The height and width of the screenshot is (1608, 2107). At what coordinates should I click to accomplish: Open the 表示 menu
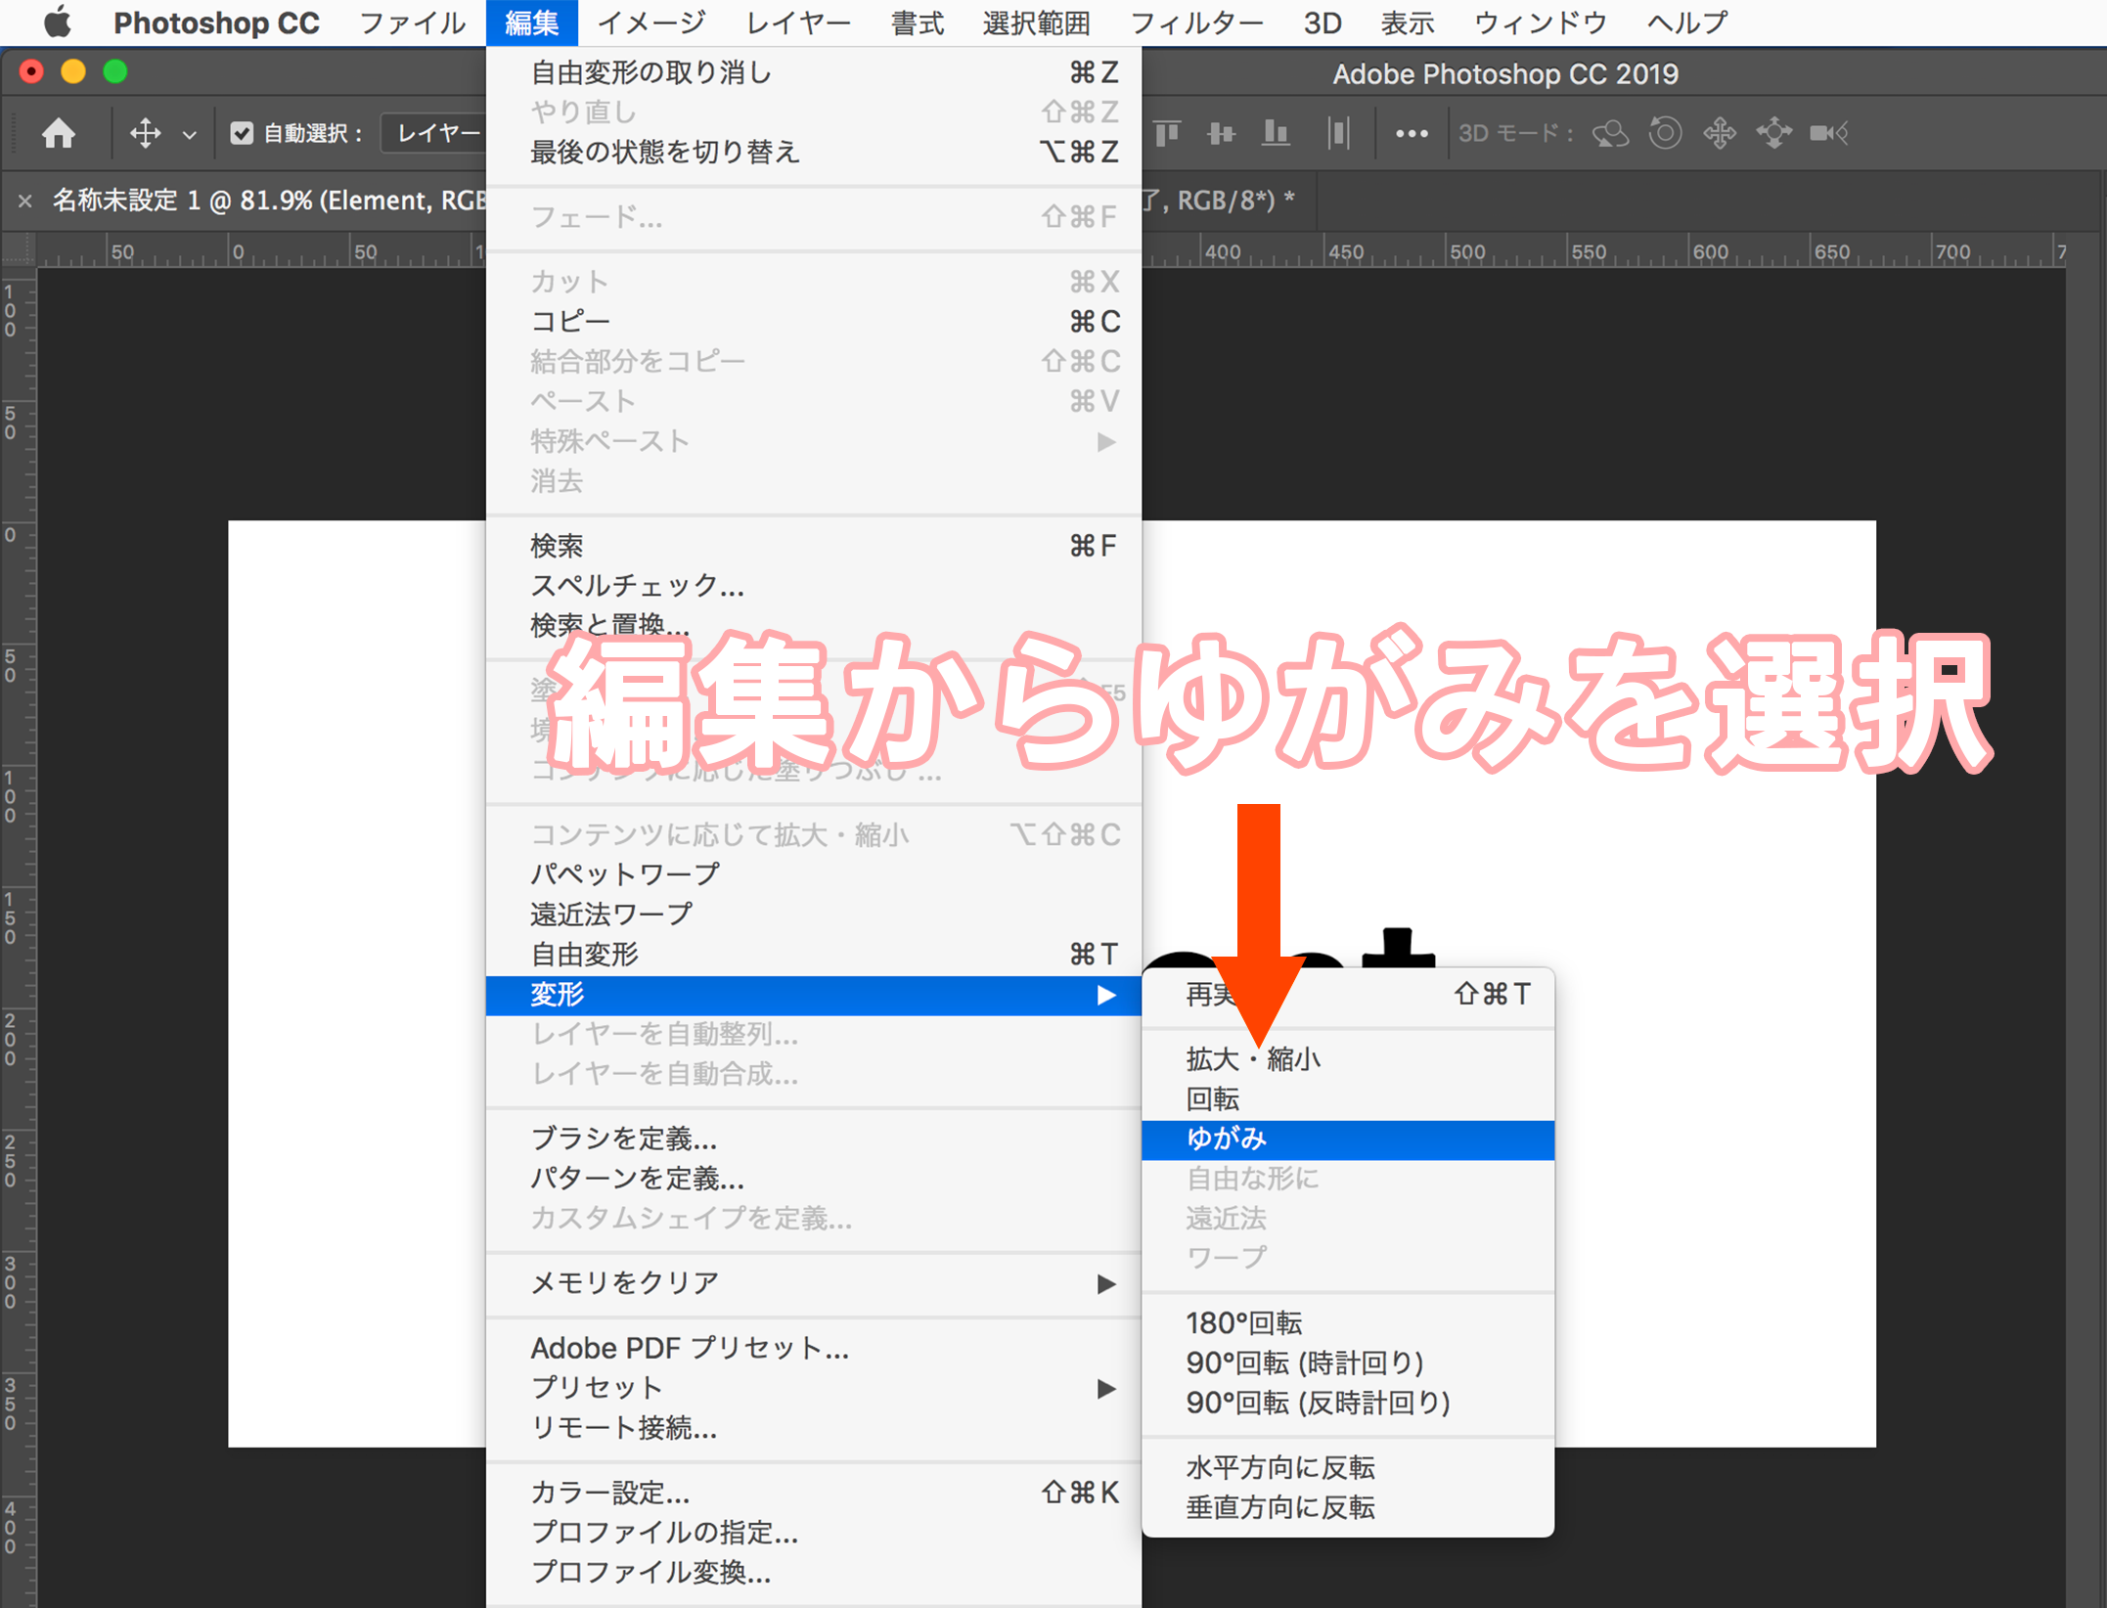point(1407,22)
